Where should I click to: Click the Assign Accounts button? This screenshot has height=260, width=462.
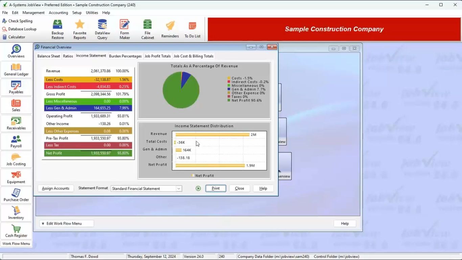point(56,189)
